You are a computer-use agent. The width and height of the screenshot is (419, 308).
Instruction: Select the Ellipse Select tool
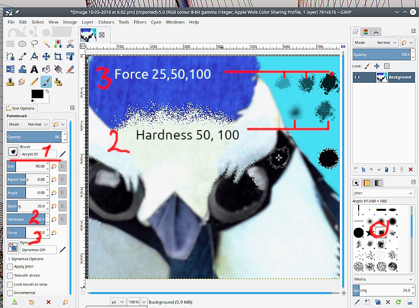click(x=22, y=44)
